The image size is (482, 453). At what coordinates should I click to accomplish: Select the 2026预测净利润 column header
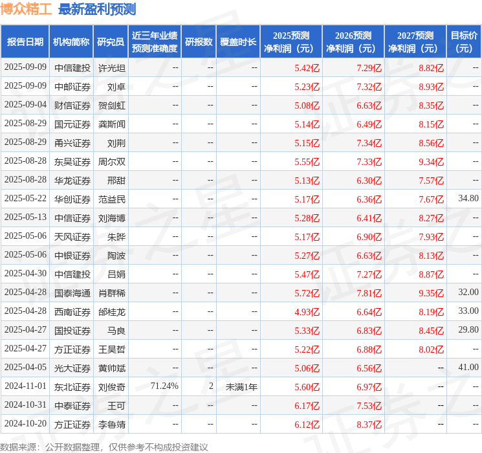(x=353, y=42)
